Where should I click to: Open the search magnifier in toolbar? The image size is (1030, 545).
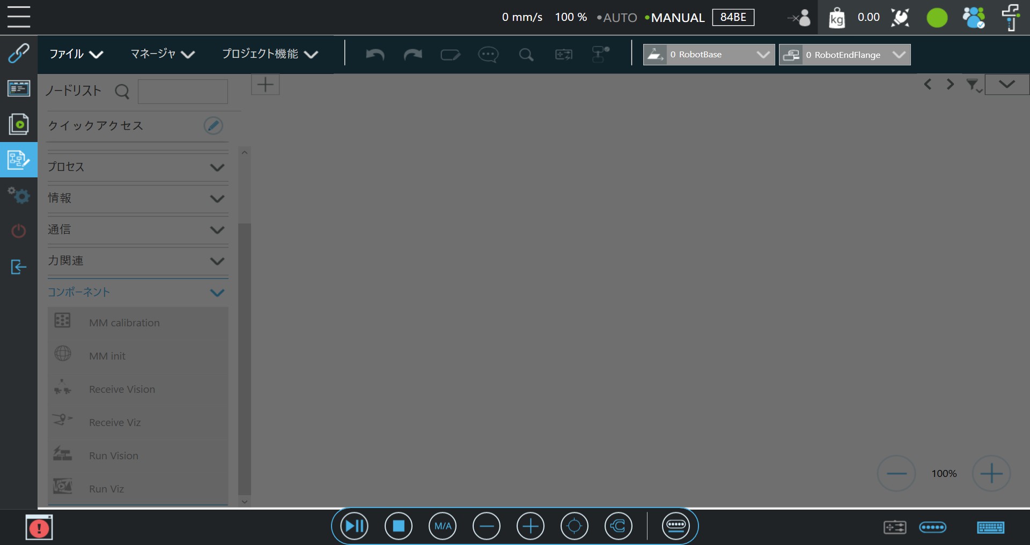(x=526, y=55)
